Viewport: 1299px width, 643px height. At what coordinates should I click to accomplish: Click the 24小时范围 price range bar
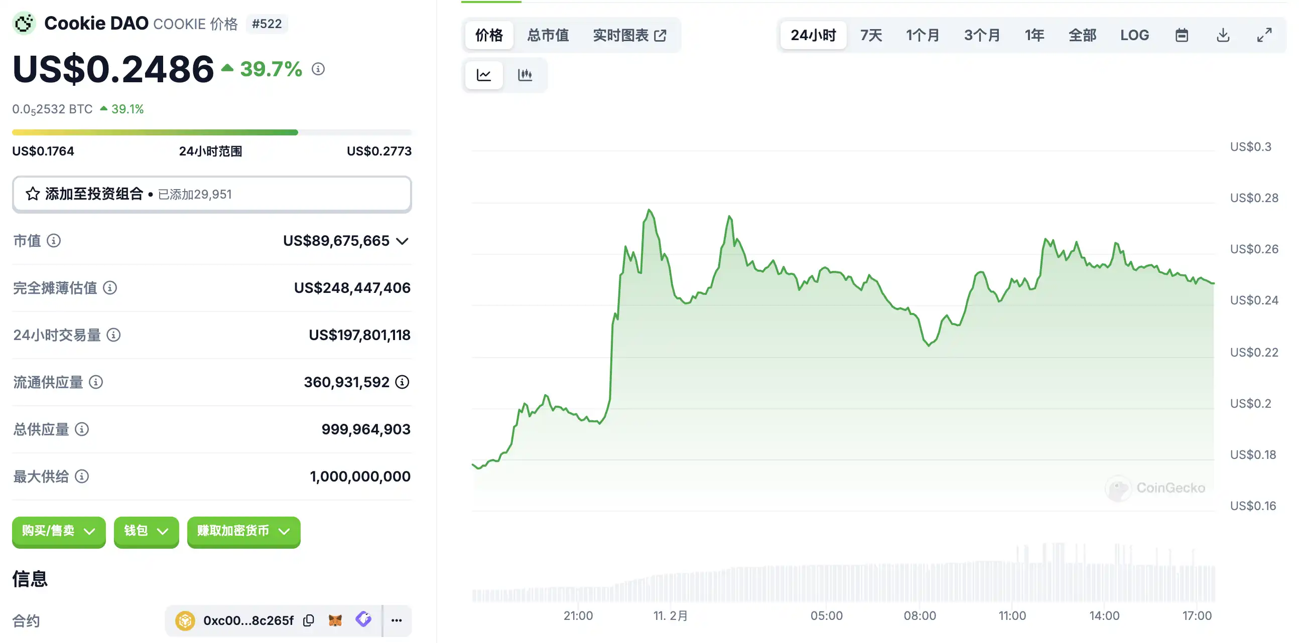click(212, 132)
